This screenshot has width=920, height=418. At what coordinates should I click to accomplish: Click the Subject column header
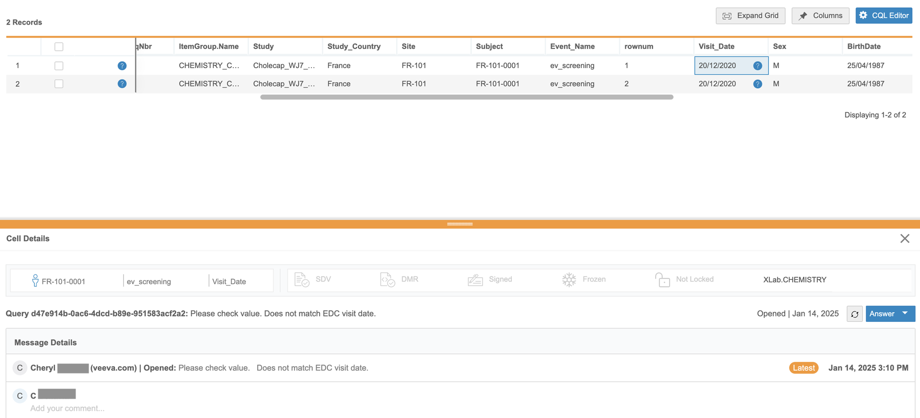[489, 46]
